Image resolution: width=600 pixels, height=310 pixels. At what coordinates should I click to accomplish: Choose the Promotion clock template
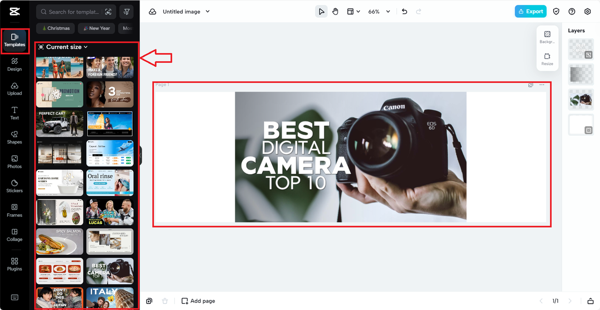[x=60, y=94]
